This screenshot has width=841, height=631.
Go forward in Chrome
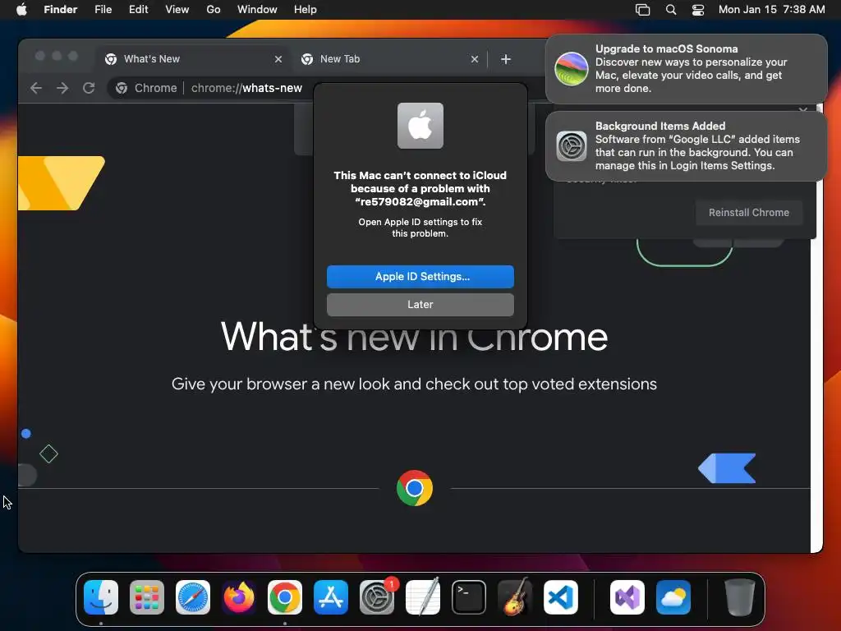[x=62, y=88]
